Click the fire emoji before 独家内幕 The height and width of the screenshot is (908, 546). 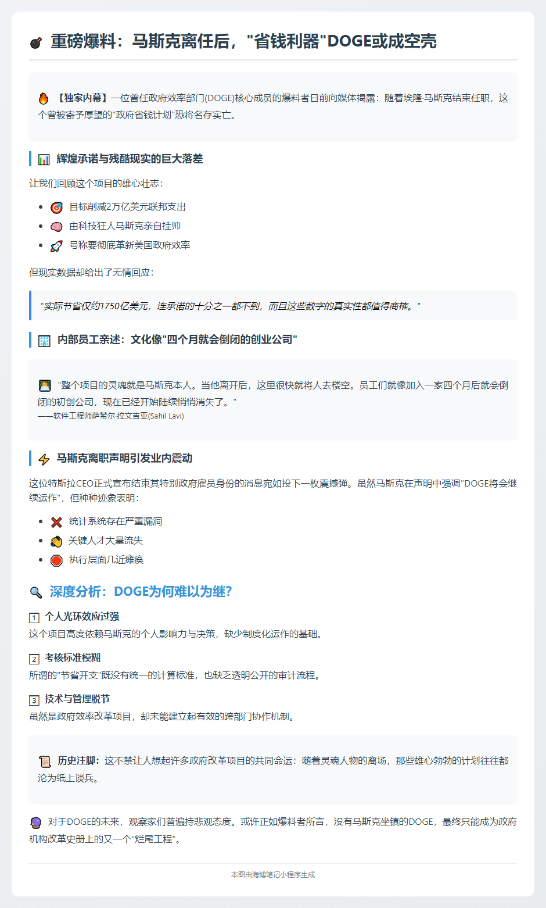[x=44, y=98]
